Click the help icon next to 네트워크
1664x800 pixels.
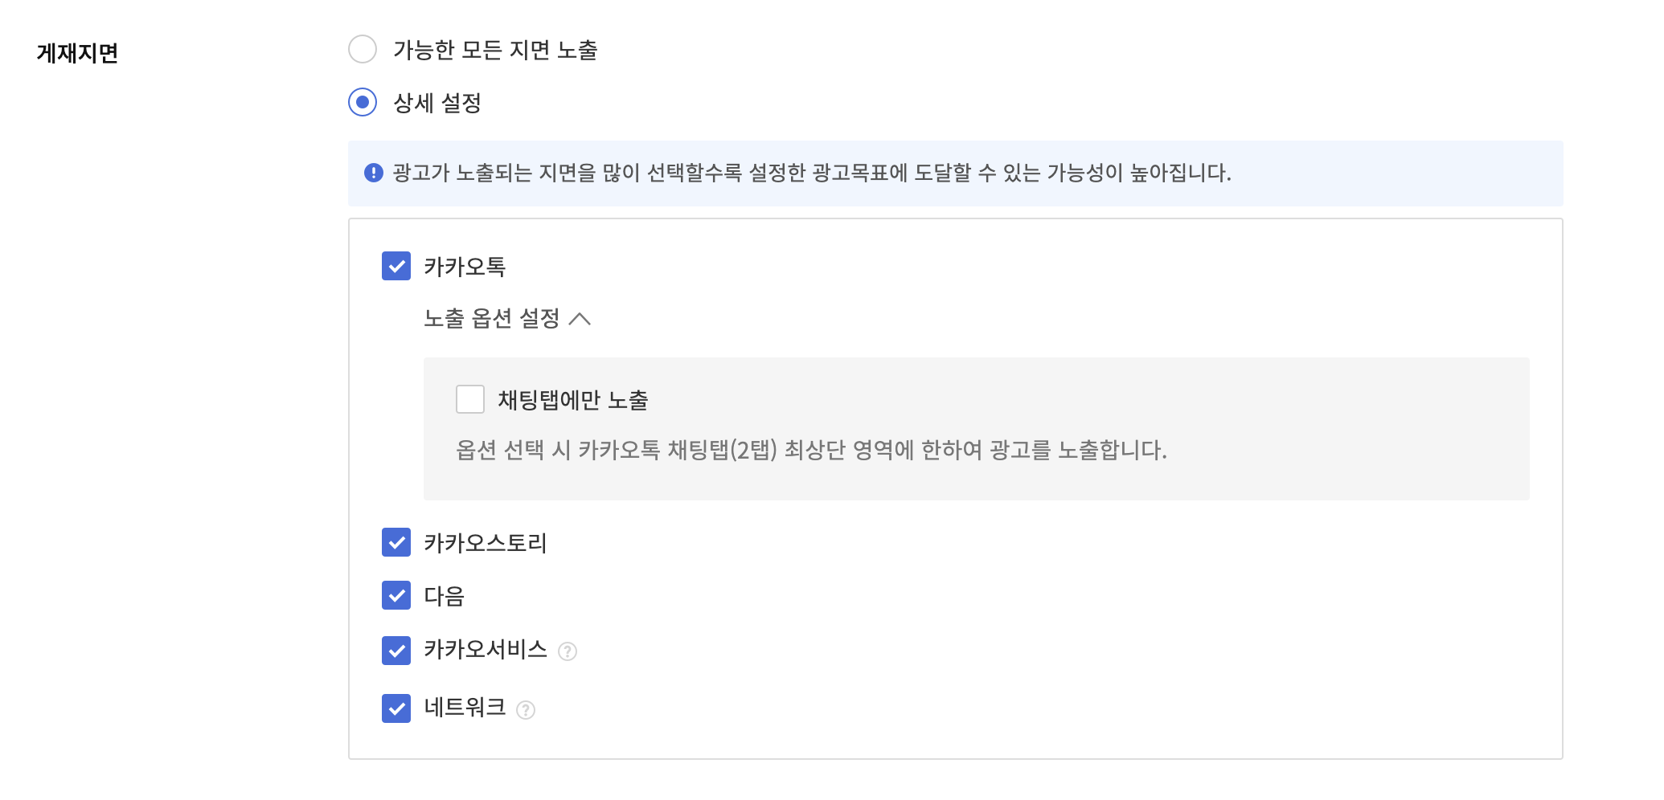(x=526, y=710)
